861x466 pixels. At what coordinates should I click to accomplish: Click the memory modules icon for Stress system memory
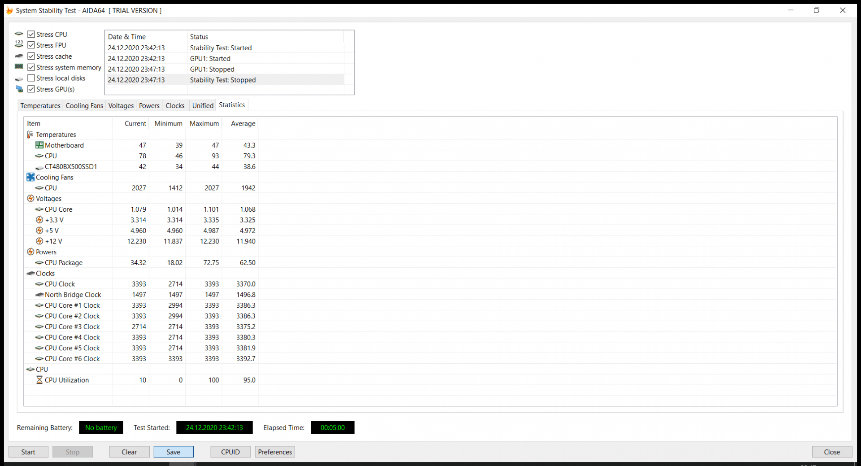tap(19, 66)
